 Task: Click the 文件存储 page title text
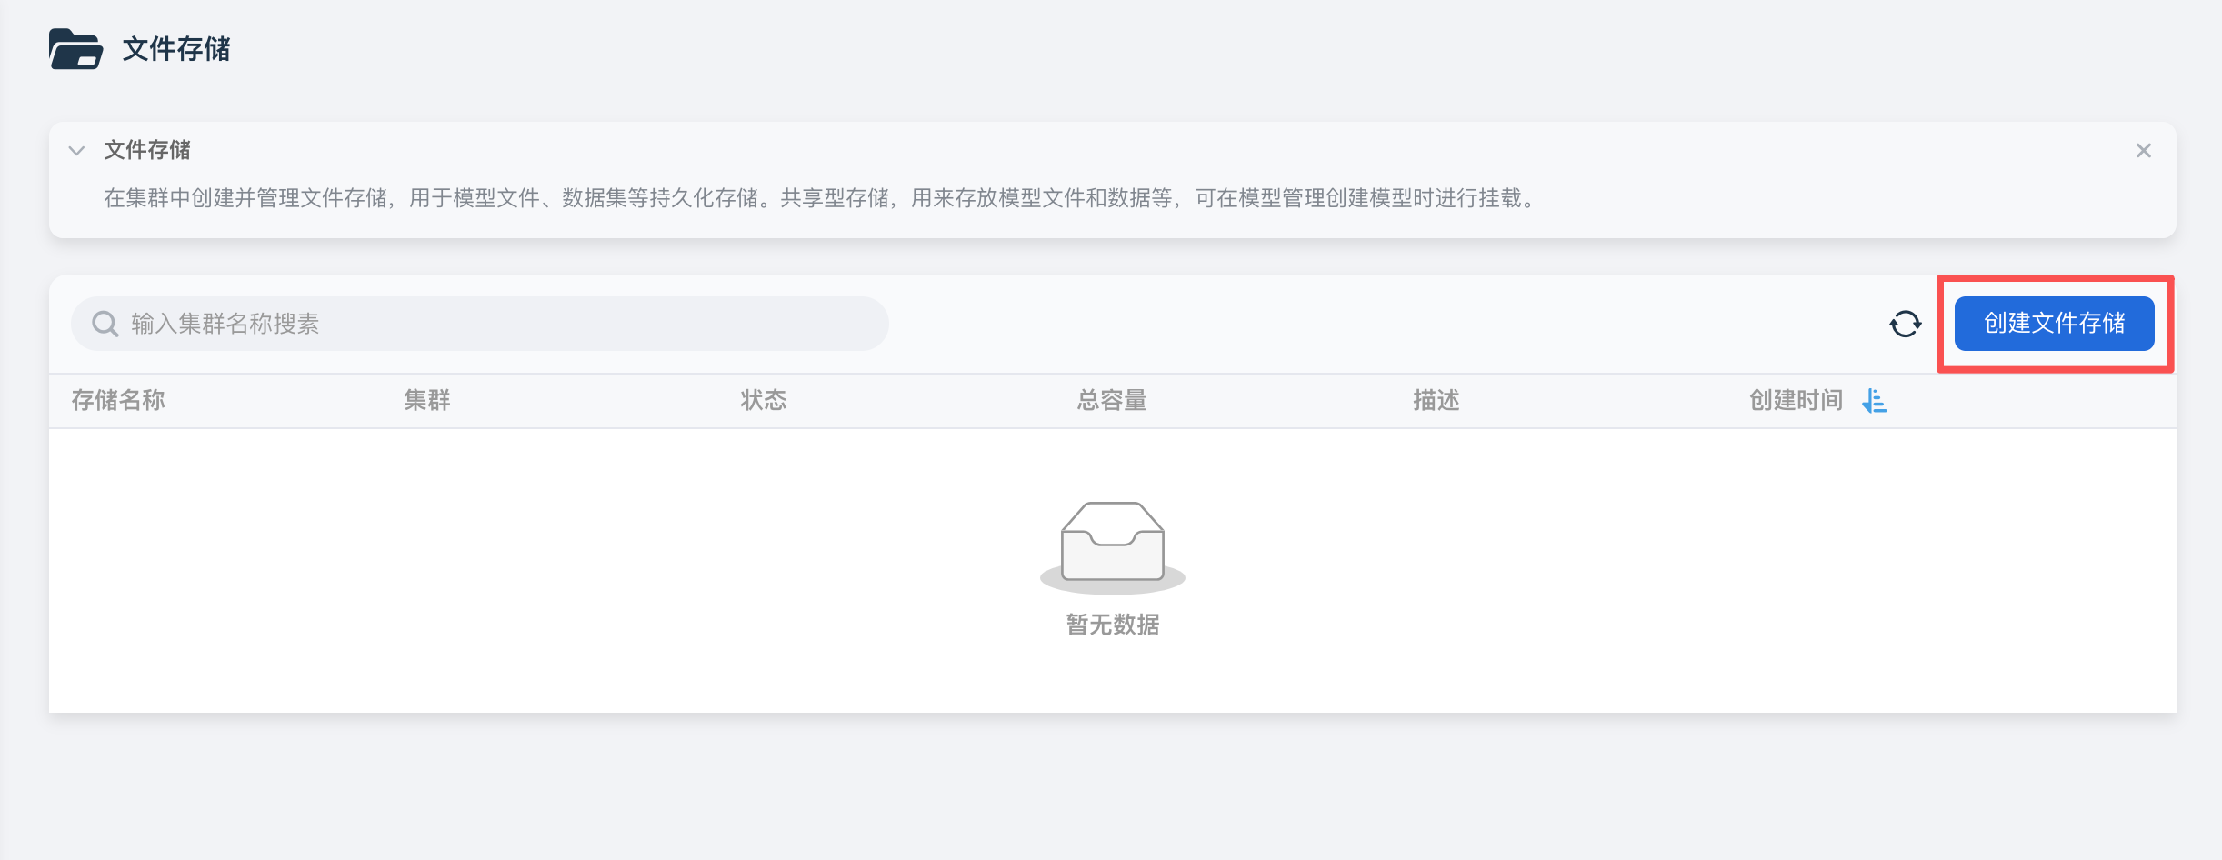[176, 51]
